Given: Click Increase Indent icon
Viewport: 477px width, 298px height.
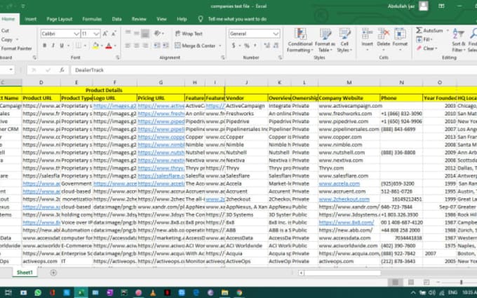Looking at the screenshot, I should (166, 46).
